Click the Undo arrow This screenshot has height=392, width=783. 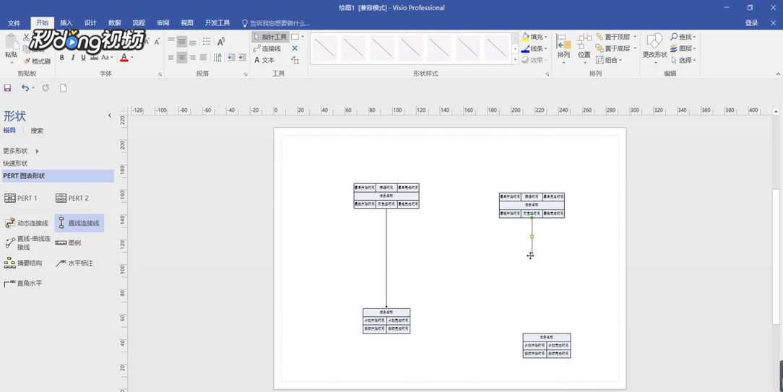pyautogui.click(x=25, y=88)
